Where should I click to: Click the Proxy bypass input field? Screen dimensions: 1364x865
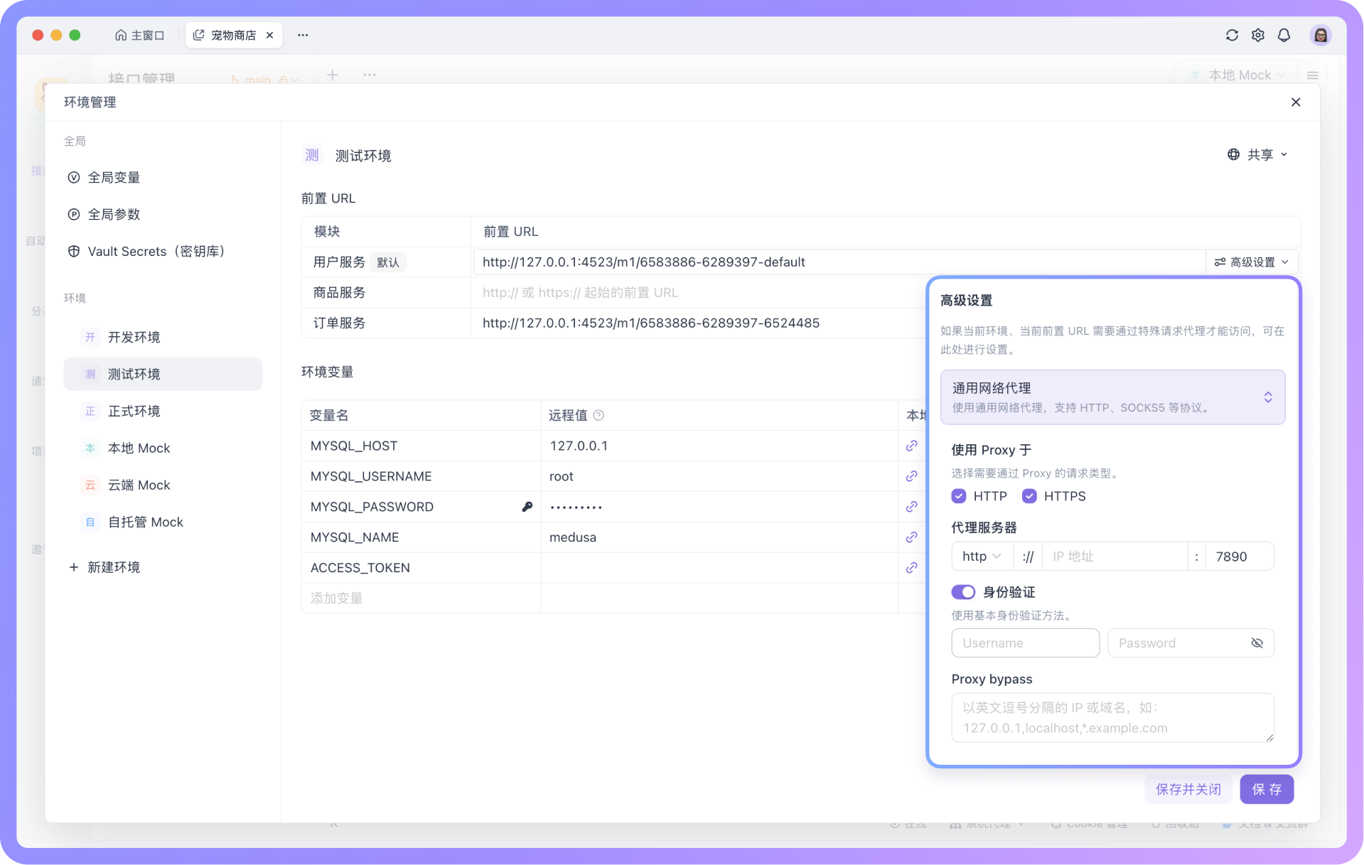pyautogui.click(x=1112, y=717)
